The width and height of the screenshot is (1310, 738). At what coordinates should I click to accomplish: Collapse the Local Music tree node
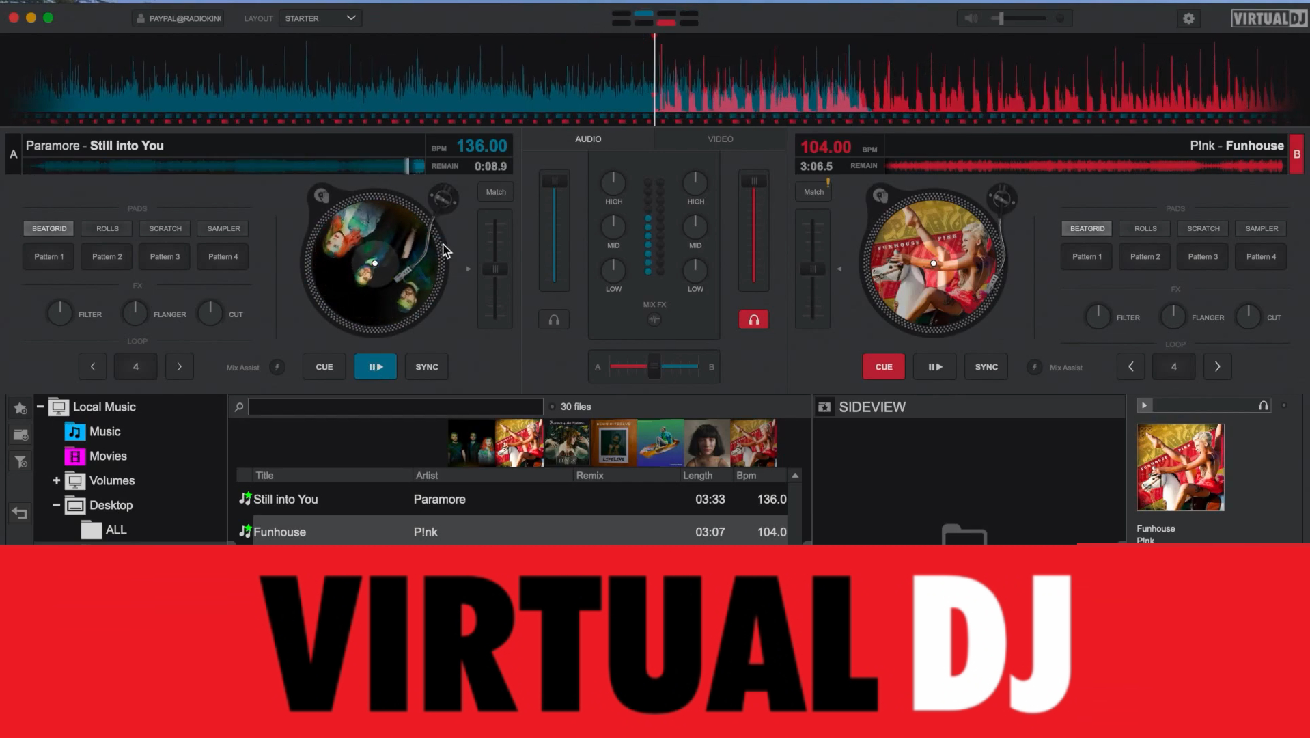40,407
